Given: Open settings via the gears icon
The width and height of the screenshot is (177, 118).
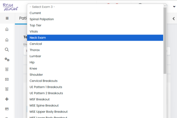Looking at the screenshot, I should (7, 59).
